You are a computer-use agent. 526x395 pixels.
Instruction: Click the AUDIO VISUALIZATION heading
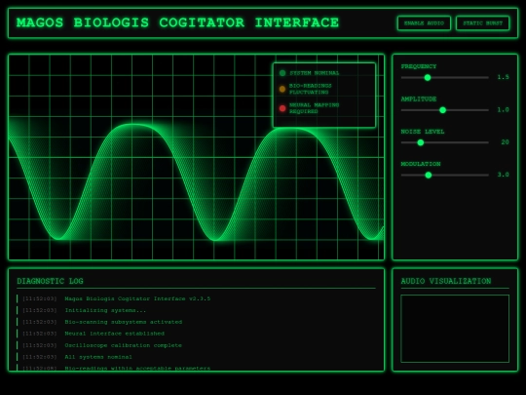pos(446,281)
